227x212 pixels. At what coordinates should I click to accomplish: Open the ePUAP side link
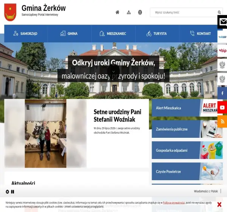pos(222,37)
